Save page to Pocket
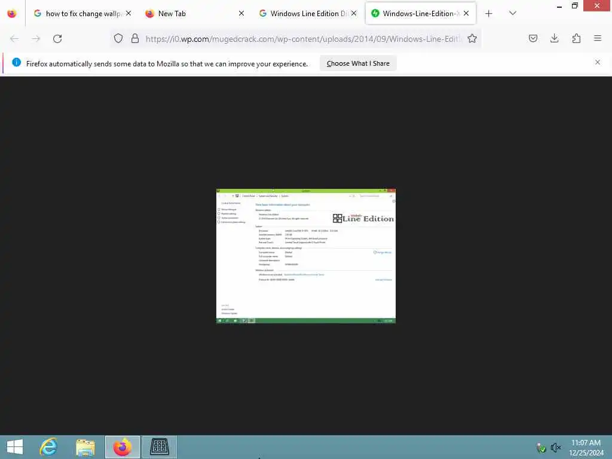Viewport: 612px width, 459px height. click(533, 38)
